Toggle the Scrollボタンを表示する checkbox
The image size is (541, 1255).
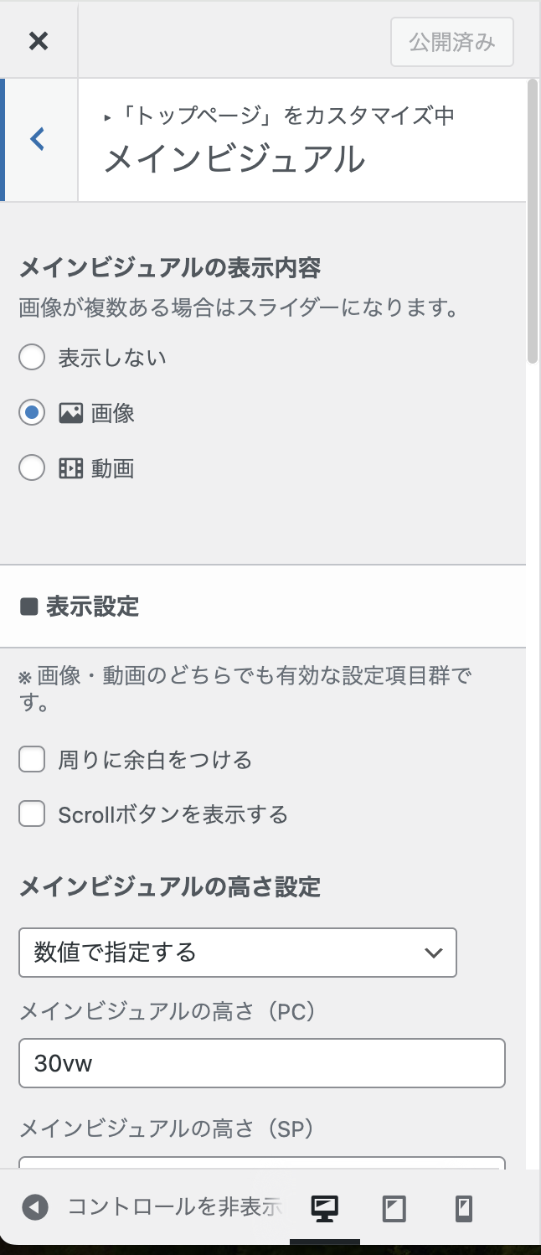[x=32, y=813]
